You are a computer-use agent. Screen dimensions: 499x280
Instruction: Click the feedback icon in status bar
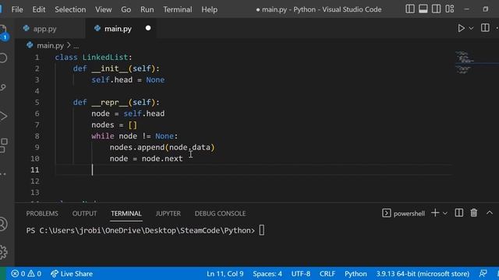[x=483, y=273]
